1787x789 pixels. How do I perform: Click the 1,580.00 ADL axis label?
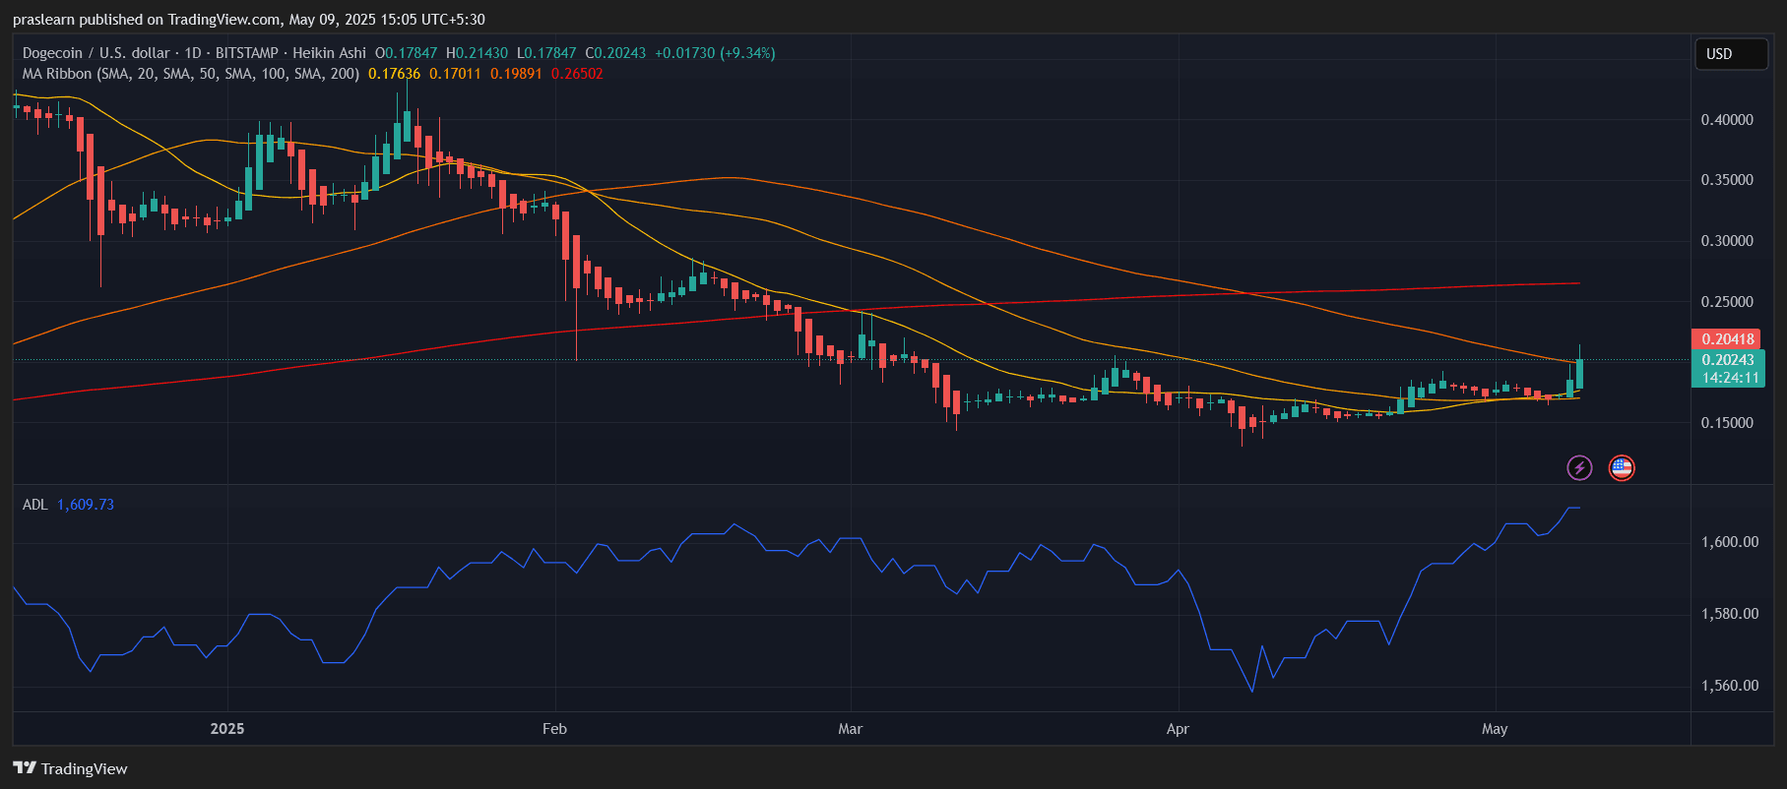click(1730, 614)
